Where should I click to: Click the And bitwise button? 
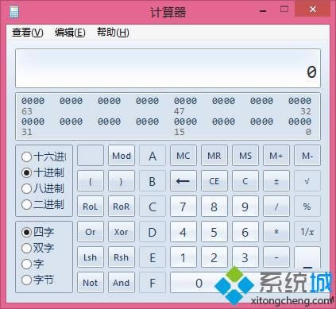[x=122, y=283]
